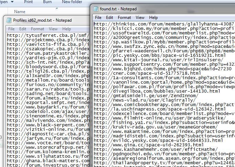This screenshot has height=167, width=235.
Task: Click the found.txt Notepad title icon
Action: pyautogui.click(x=96, y=9)
